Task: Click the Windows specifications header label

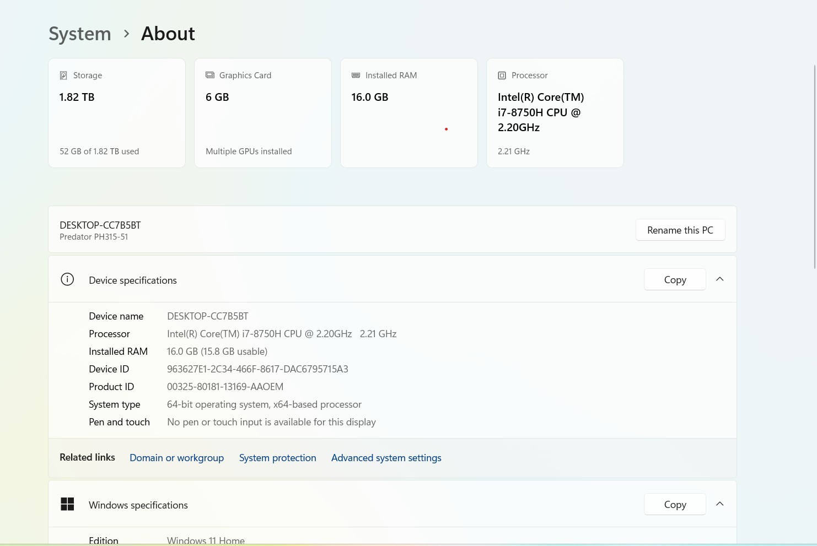Action: pos(138,505)
